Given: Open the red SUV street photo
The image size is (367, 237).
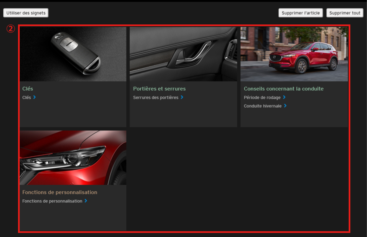Looking at the screenshot, I should (x=294, y=54).
